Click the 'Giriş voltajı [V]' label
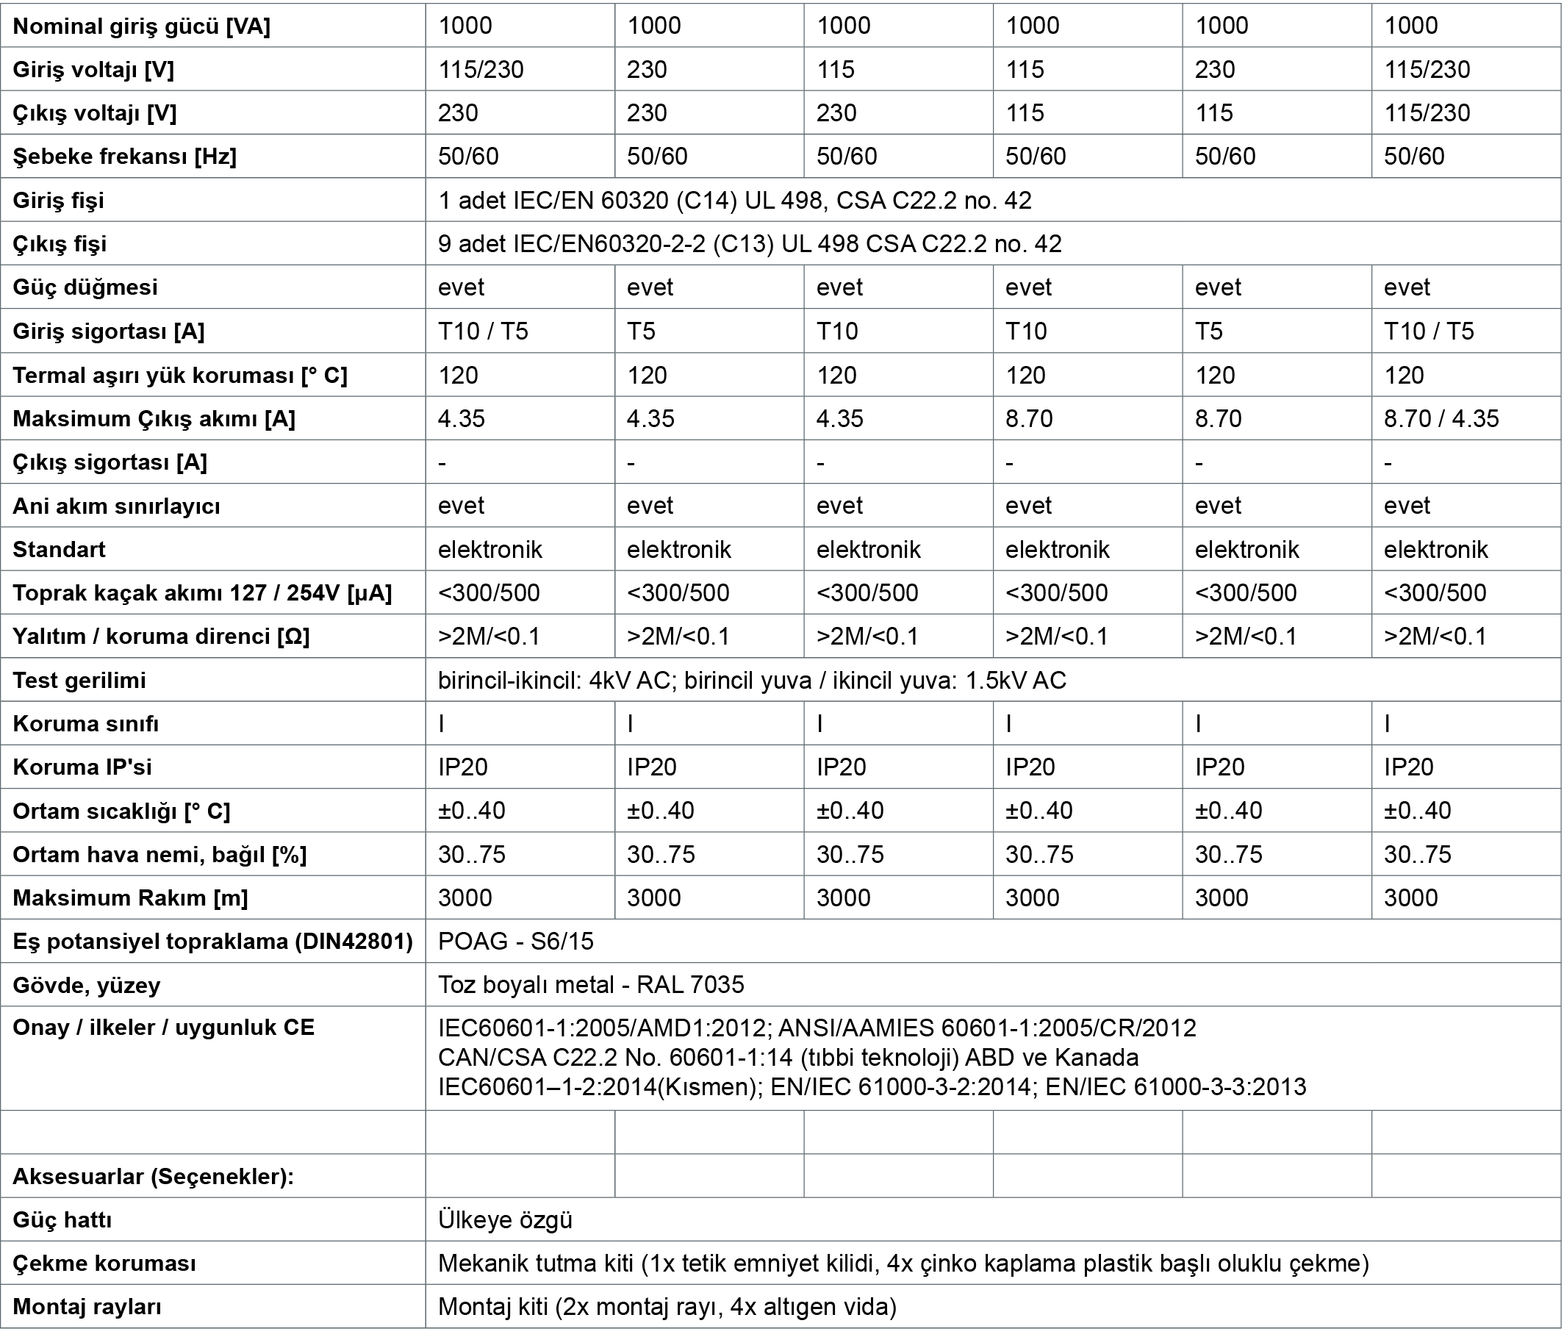The height and width of the screenshot is (1337, 1564). pos(93,69)
